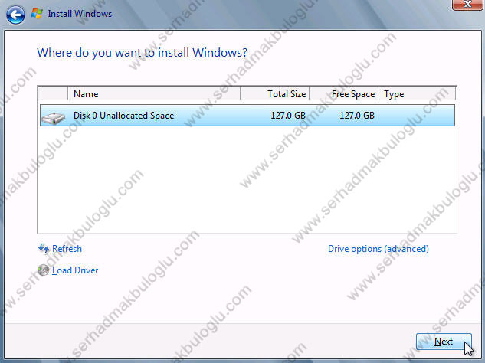Click the Refresh arrows icon

[44, 249]
